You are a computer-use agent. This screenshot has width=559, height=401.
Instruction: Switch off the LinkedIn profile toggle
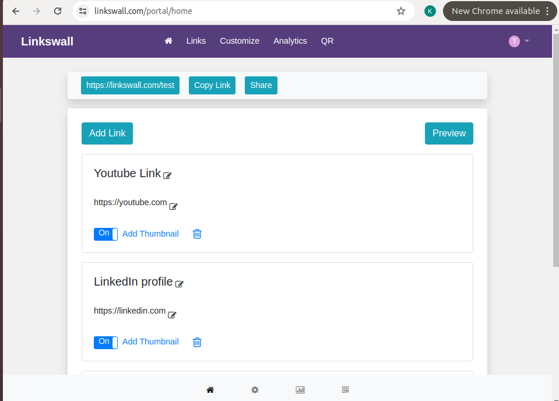point(106,343)
